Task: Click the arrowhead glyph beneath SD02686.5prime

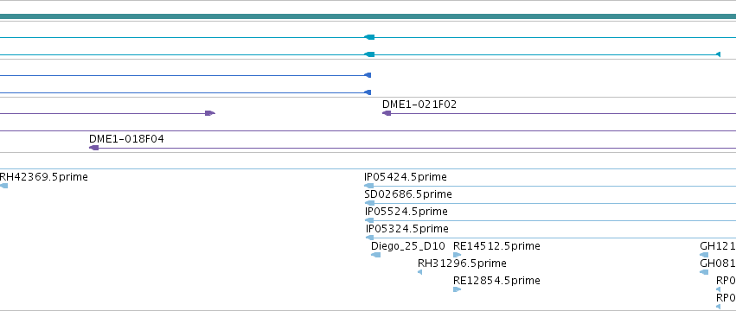Action: pyautogui.click(x=369, y=203)
